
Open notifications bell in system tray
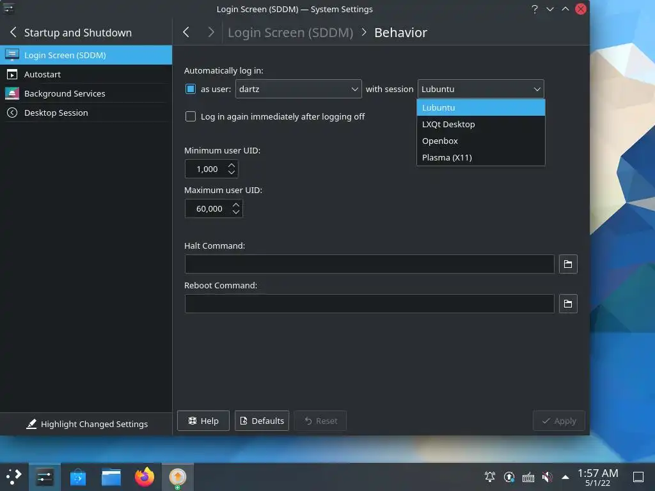point(490,477)
